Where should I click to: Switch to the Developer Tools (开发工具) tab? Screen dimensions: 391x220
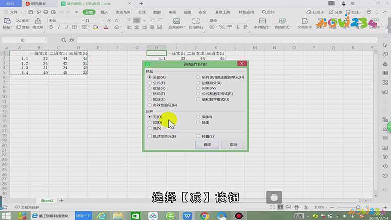[x=222, y=12]
